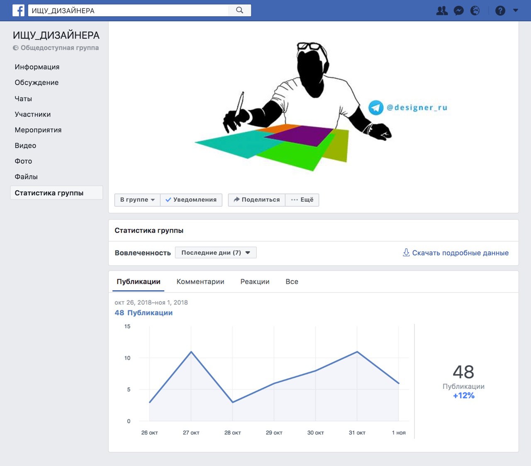Click the 29 окт axis label

[x=274, y=432]
